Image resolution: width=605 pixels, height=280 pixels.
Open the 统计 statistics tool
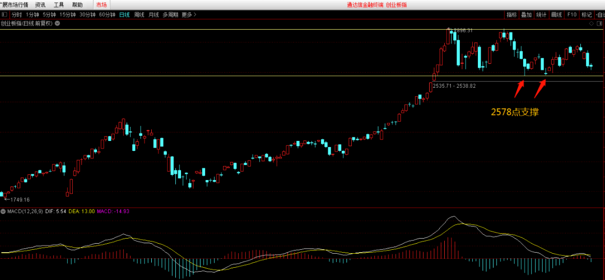coord(541,15)
